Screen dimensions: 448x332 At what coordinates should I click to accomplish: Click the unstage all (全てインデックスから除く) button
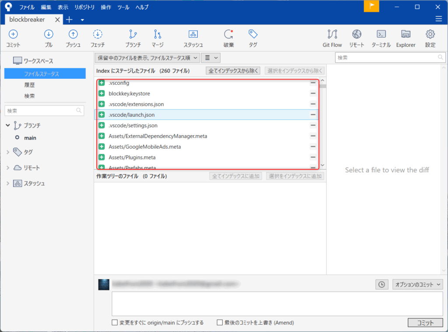[234, 70]
